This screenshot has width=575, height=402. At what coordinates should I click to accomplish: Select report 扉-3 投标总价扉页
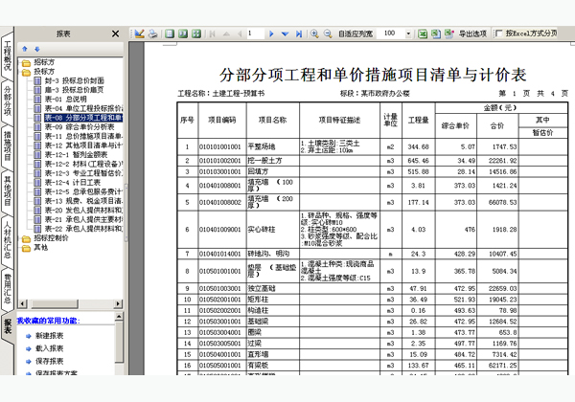[x=69, y=90]
